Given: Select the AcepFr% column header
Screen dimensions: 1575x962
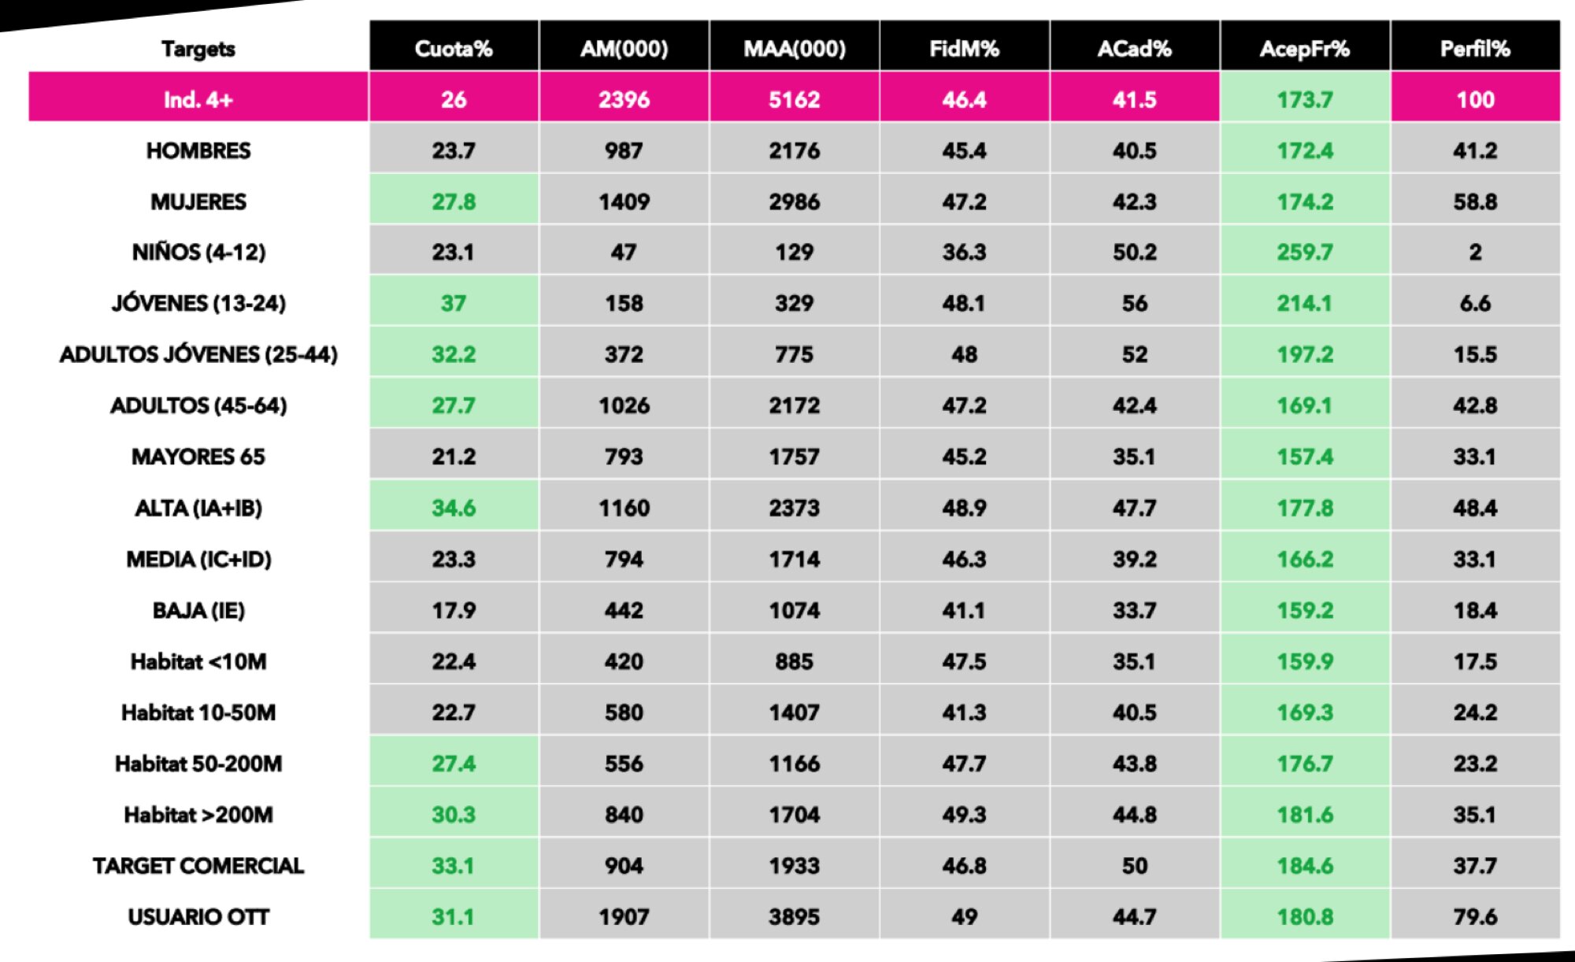Looking at the screenshot, I should click(x=1305, y=49).
